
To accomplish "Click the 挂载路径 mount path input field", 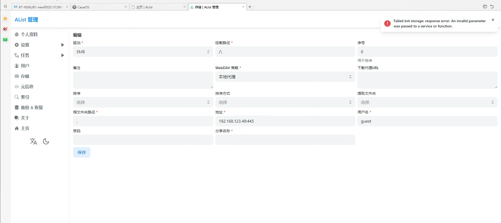I will coord(285,52).
